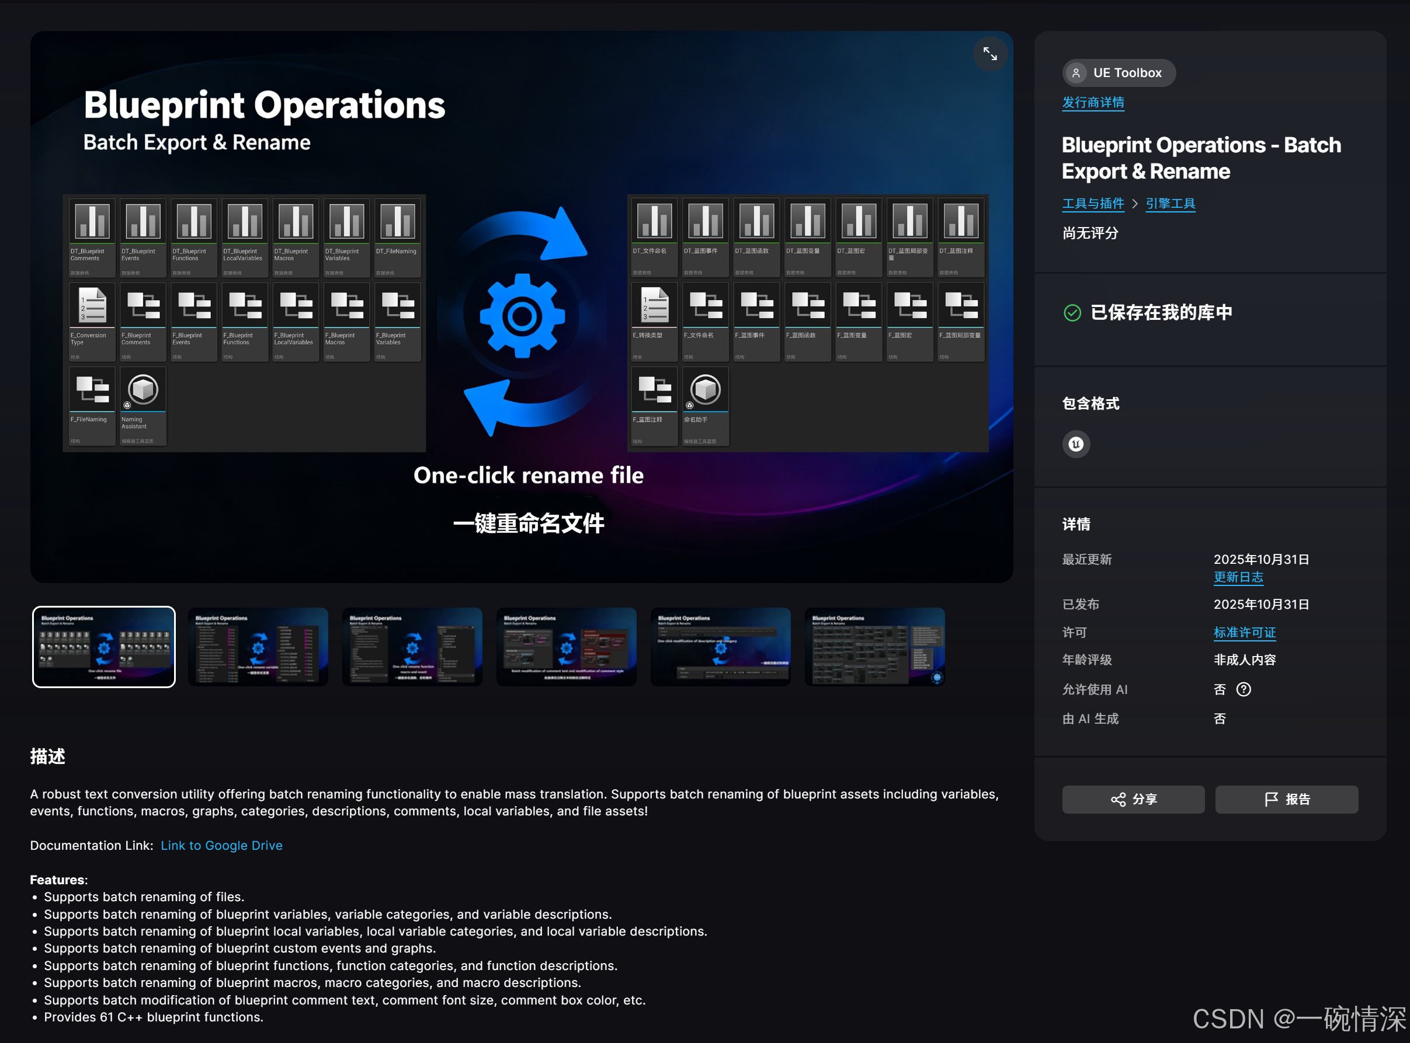
Task: Click the Unreal Engine format icon
Action: 1076,445
